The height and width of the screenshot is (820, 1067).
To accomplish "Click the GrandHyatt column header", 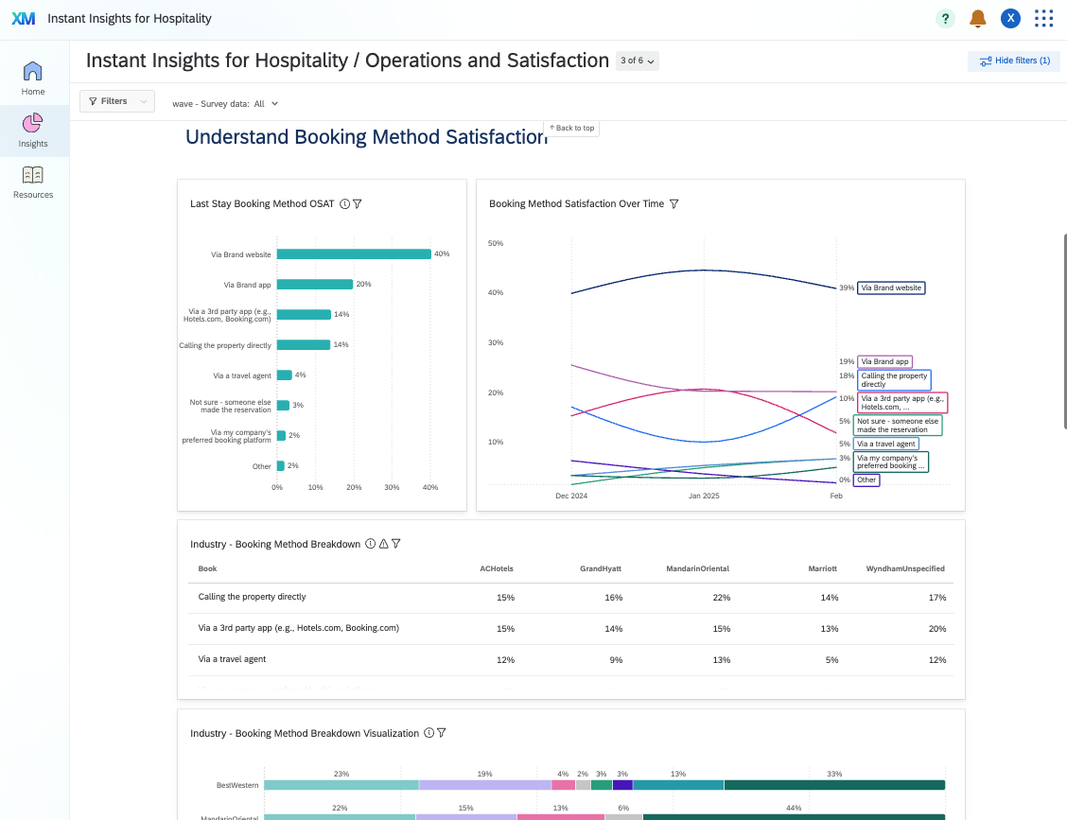I will 600,569.
